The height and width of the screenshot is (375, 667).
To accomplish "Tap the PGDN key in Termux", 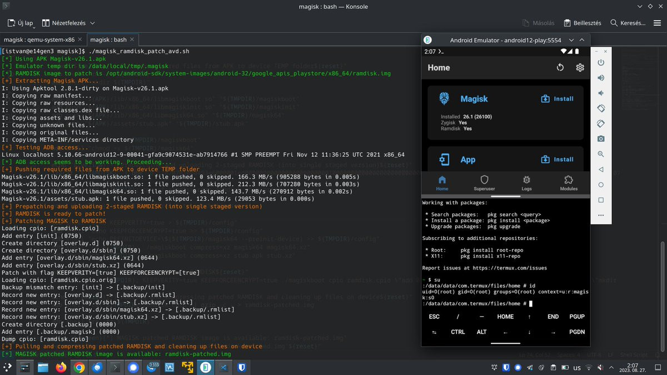I will pyautogui.click(x=577, y=332).
